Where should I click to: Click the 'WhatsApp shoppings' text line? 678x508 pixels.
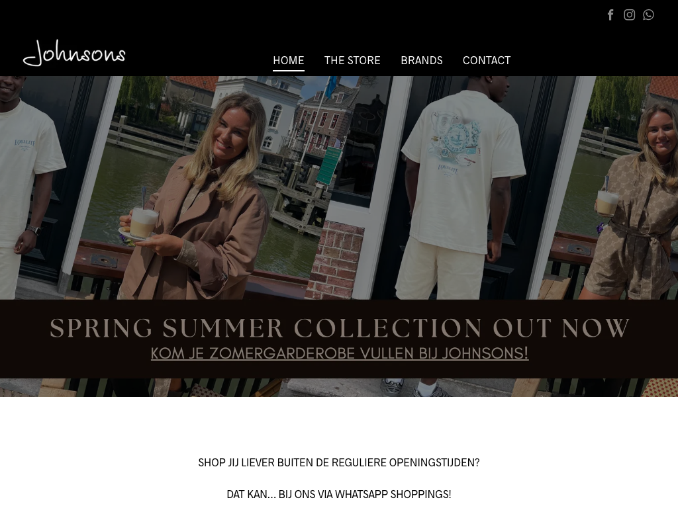339,494
